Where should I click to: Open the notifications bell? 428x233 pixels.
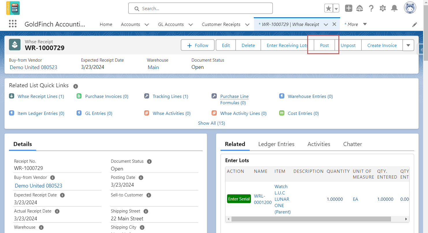click(394, 8)
